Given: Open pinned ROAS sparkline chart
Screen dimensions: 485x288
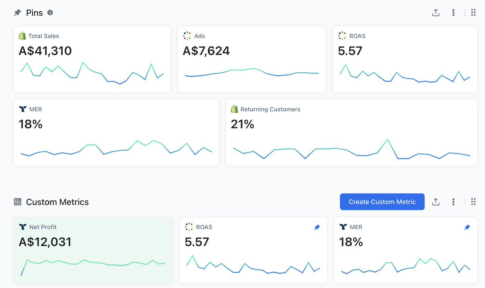Looking at the screenshot, I should click(x=405, y=74).
